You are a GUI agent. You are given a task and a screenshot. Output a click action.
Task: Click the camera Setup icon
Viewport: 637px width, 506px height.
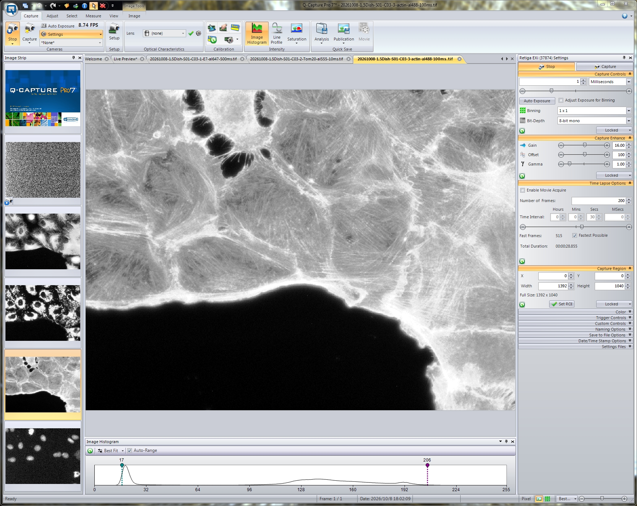click(x=114, y=32)
